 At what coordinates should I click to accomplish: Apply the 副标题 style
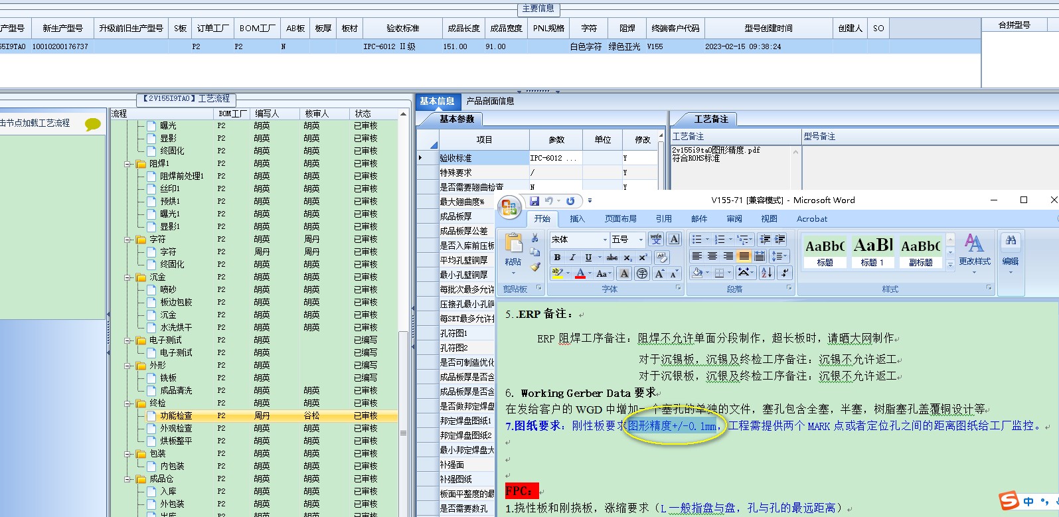click(920, 252)
